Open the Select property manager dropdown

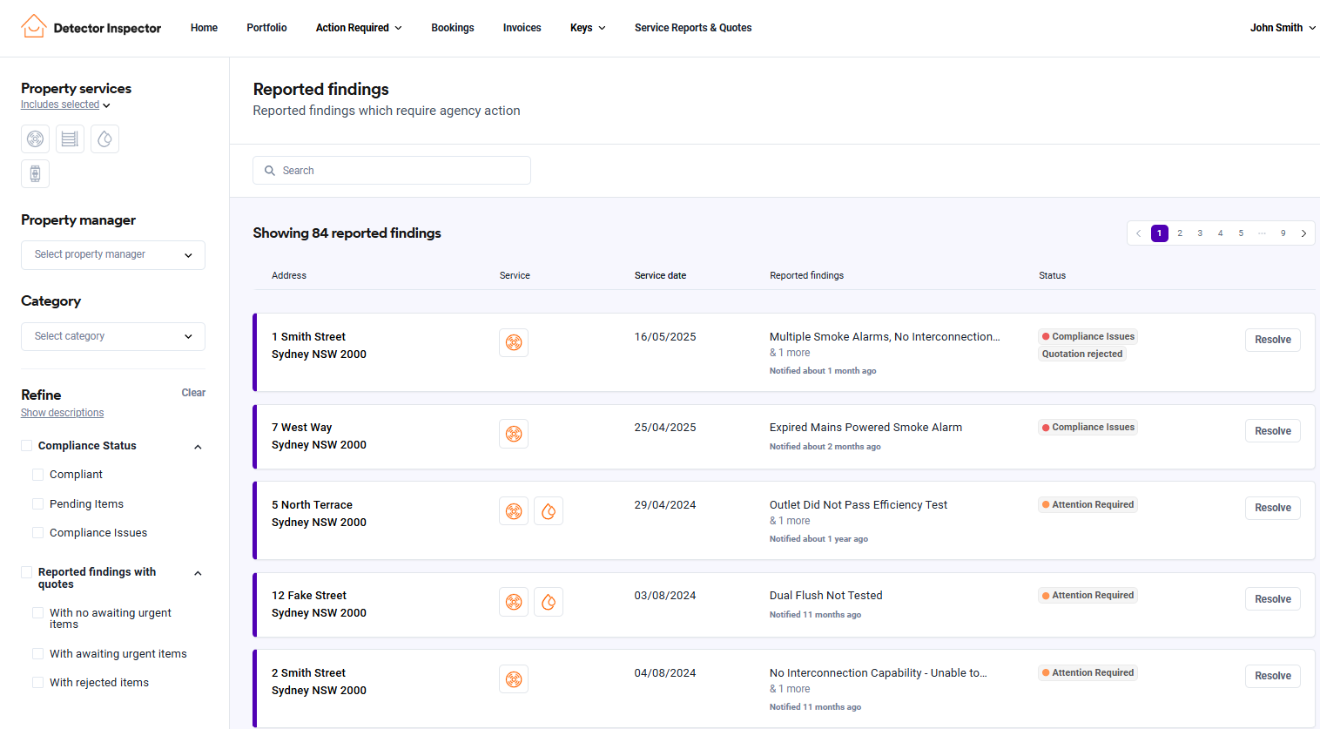coord(113,255)
